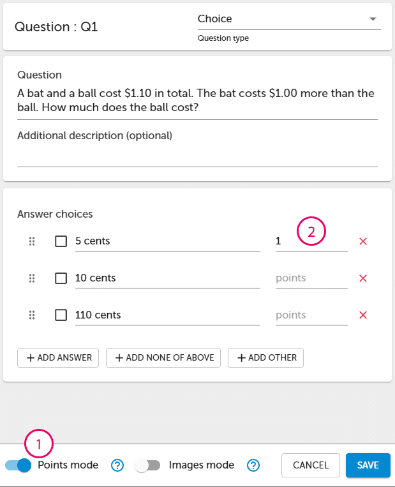Click the ADD OTHER button
395x487 pixels.
(266, 358)
